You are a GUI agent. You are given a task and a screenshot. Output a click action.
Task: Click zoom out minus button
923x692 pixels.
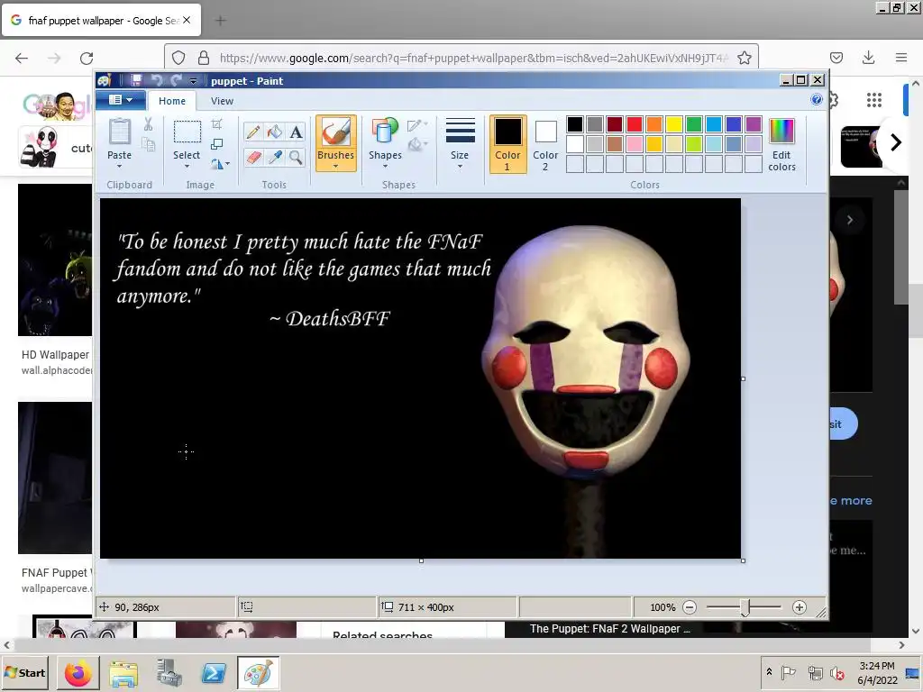690,607
